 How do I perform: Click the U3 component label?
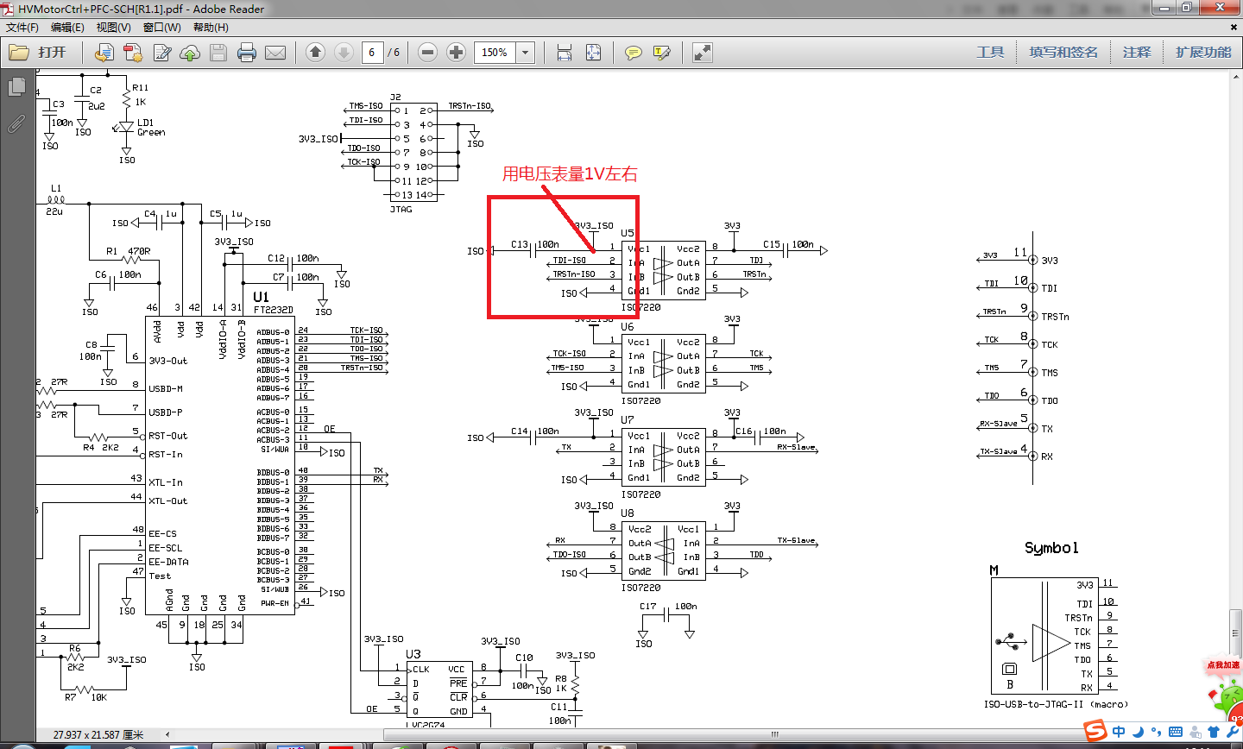point(413,654)
